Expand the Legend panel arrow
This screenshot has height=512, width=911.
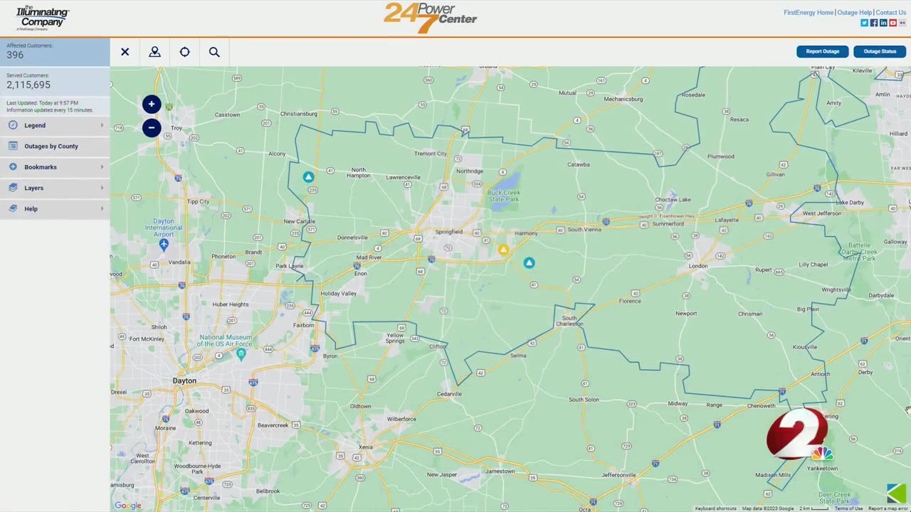(x=102, y=125)
